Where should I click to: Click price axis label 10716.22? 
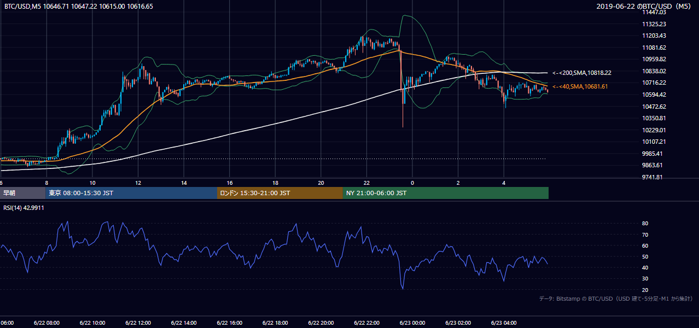point(654,83)
